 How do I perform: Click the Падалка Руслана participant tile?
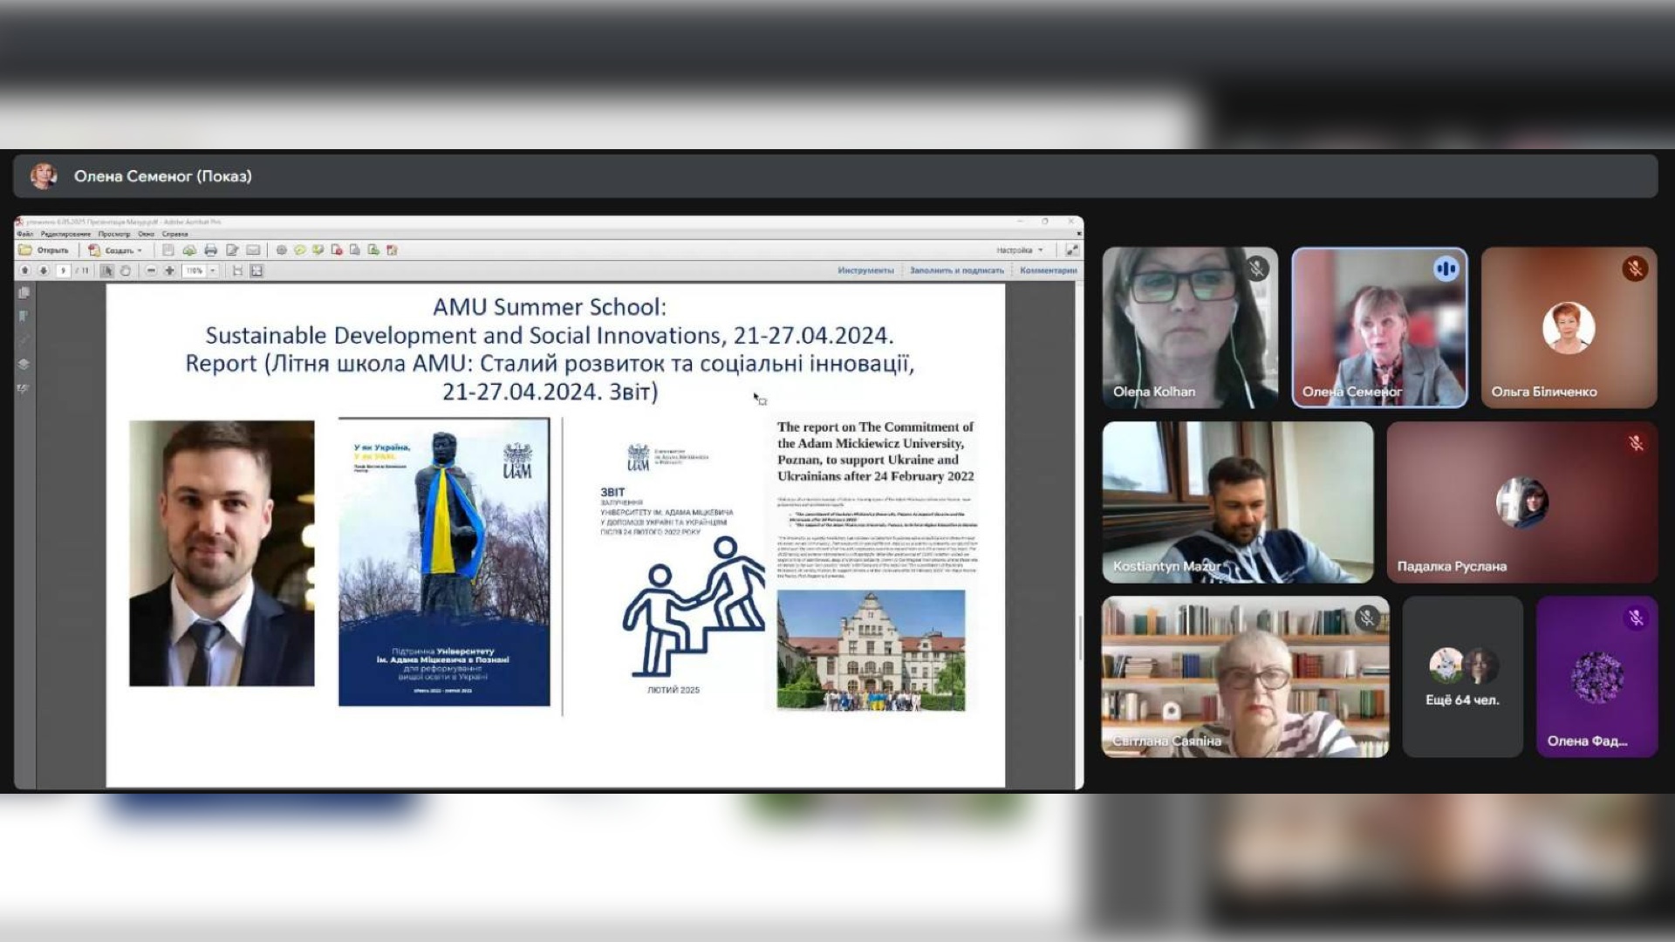[x=1522, y=502]
